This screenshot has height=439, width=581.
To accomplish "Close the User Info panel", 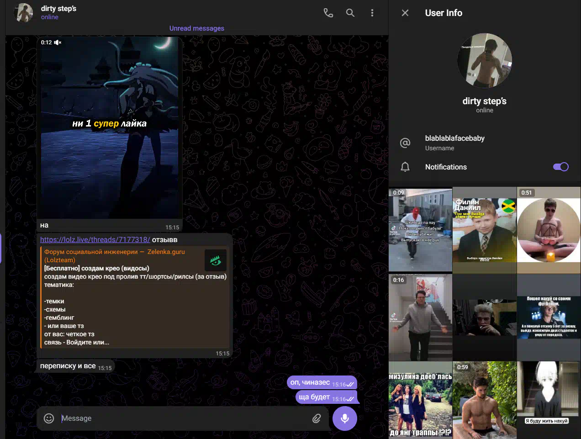I will pos(405,13).
